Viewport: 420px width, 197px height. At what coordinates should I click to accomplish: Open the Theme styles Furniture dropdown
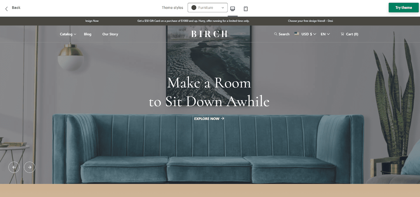click(208, 8)
